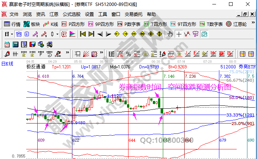The image size is (257, 159).
Task: Select the hand pan tool
Action: coord(170,34)
